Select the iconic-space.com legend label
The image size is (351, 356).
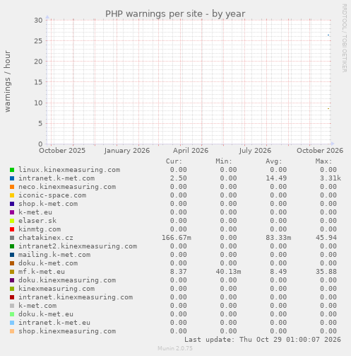pos(52,195)
